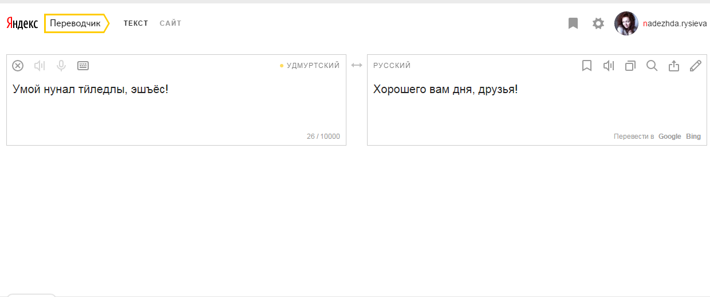710x297 pixels.
Task: Translate the text in Google
Action: tap(669, 137)
